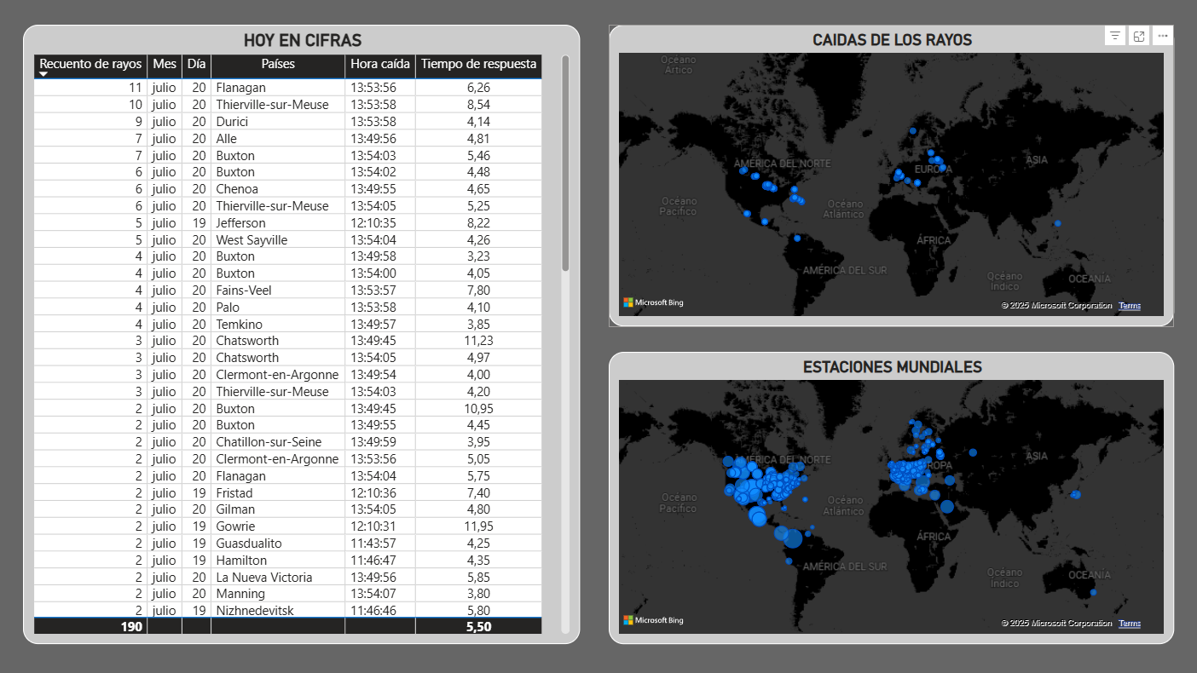Click the response time value 7,80

pos(479,290)
